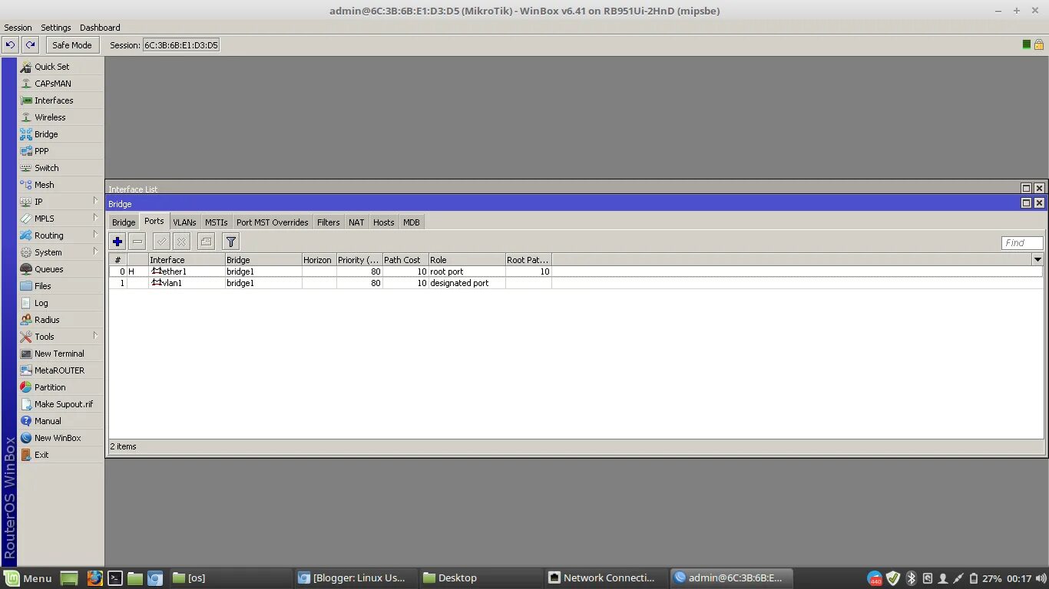The height and width of the screenshot is (589, 1049).
Task: Select the ether1 port row
Action: 575,271
